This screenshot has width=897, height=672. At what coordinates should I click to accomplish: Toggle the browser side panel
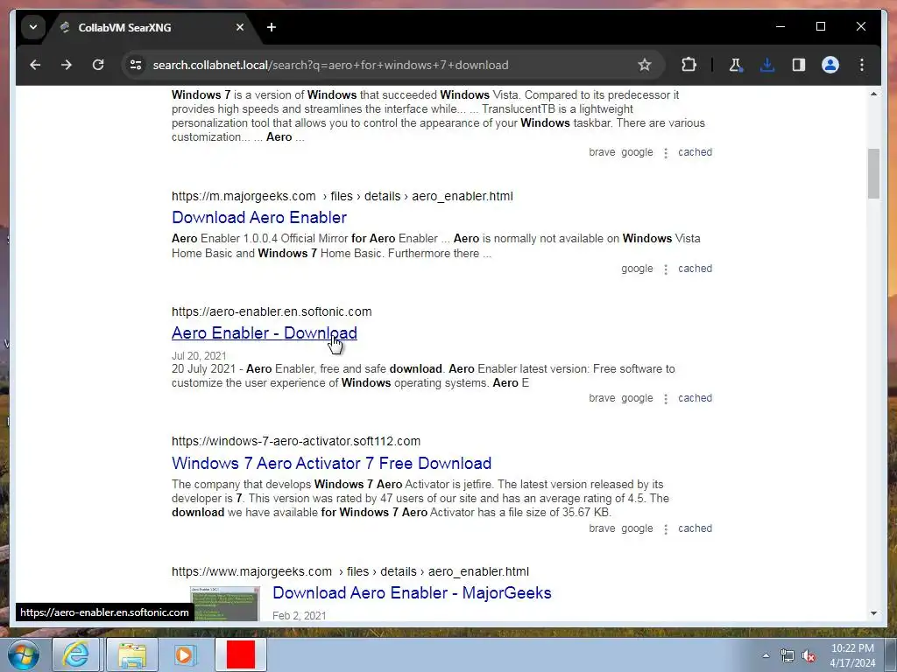coord(799,65)
